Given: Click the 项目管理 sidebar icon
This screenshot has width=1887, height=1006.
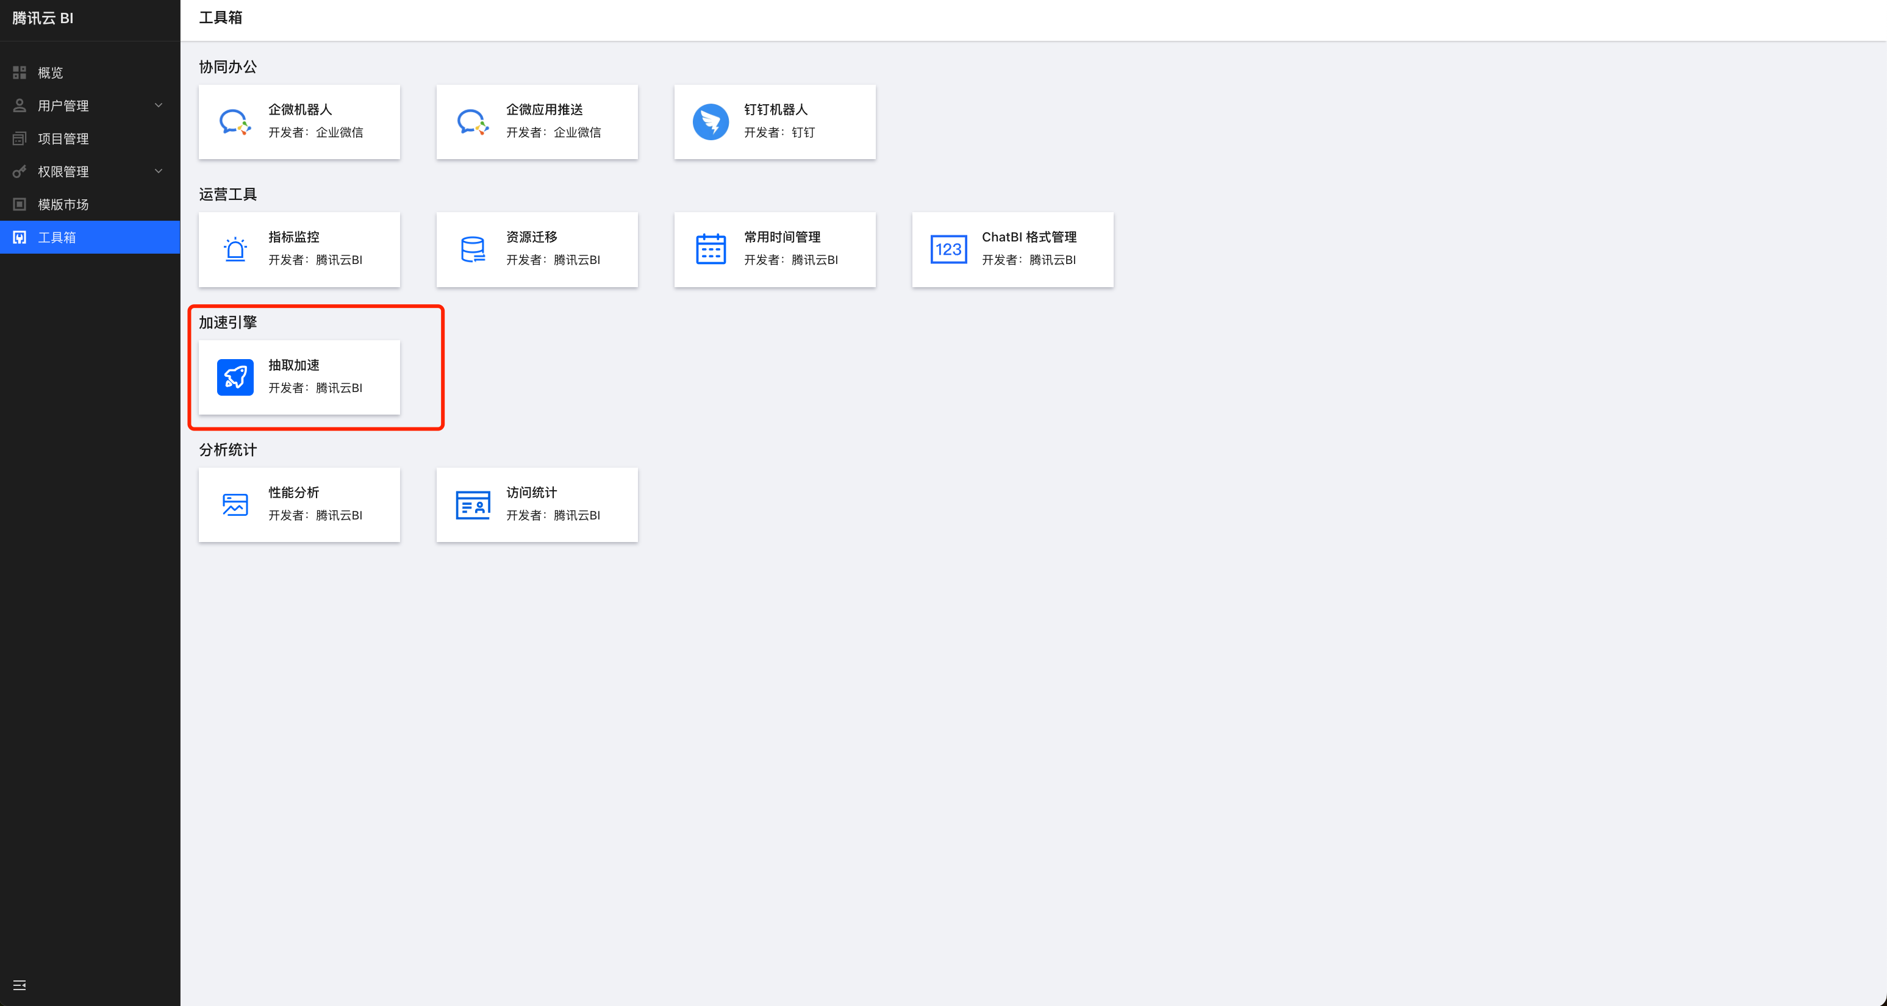Looking at the screenshot, I should (x=20, y=138).
